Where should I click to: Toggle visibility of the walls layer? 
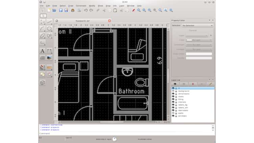pyautogui.click(x=173, y=113)
